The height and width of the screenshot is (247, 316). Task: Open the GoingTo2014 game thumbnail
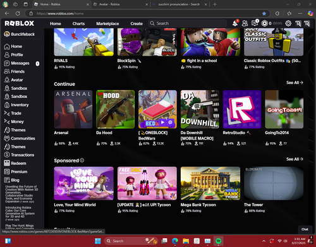click(x=284, y=109)
